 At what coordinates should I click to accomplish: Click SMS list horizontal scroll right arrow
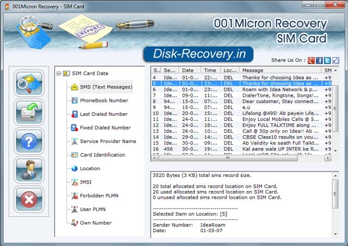328,158
